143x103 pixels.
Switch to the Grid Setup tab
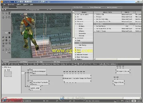[x=57, y=62]
